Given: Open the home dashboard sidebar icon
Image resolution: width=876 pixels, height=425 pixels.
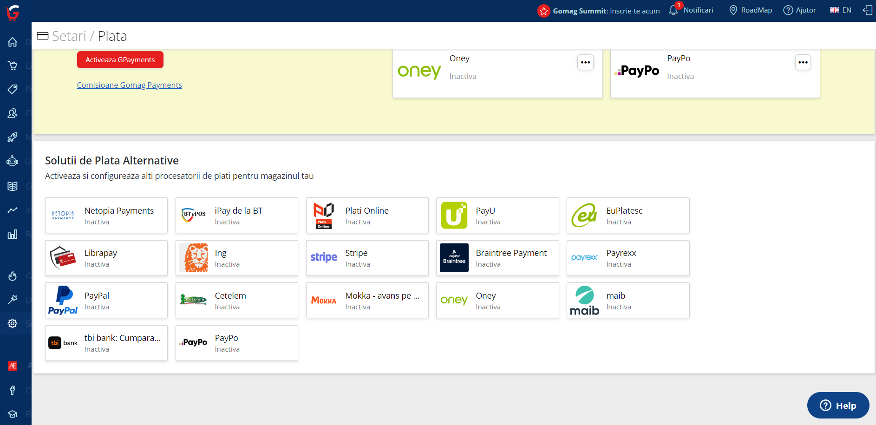Looking at the screenshot, I should [x=13, y=42].
